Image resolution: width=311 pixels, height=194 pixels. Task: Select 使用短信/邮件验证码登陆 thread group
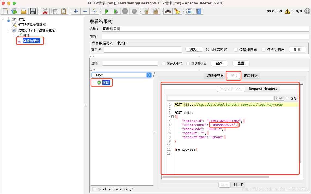coord(36,30)
